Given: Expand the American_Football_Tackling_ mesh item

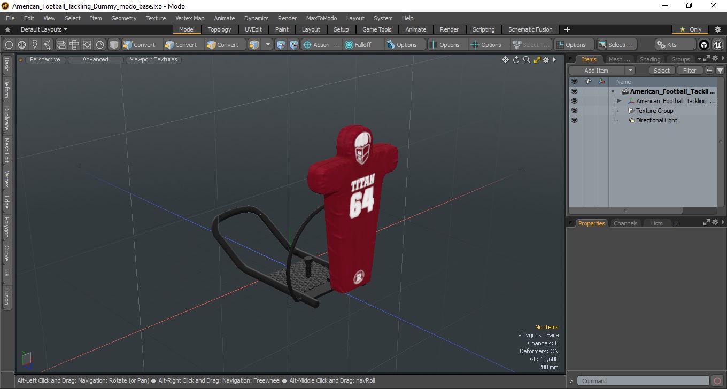Looking at the screenshot, I should [619, 101].
